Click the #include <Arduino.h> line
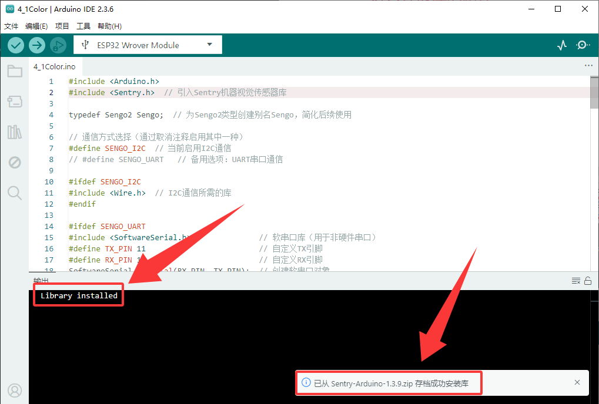The image size is (599, 404). point(114,81)
